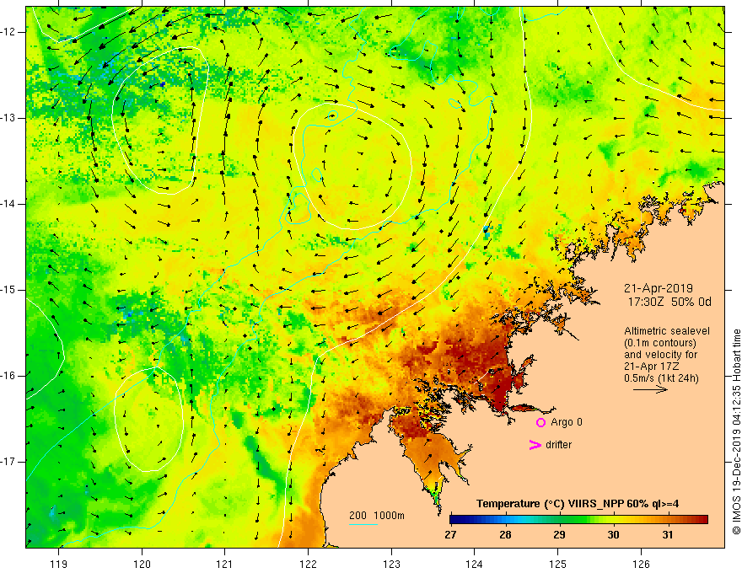
Task: Click longitude axis label 124
Action: coord(475,564)
